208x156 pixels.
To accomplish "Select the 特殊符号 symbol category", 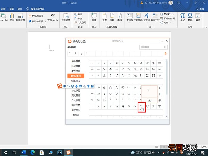I will [76, 61].
